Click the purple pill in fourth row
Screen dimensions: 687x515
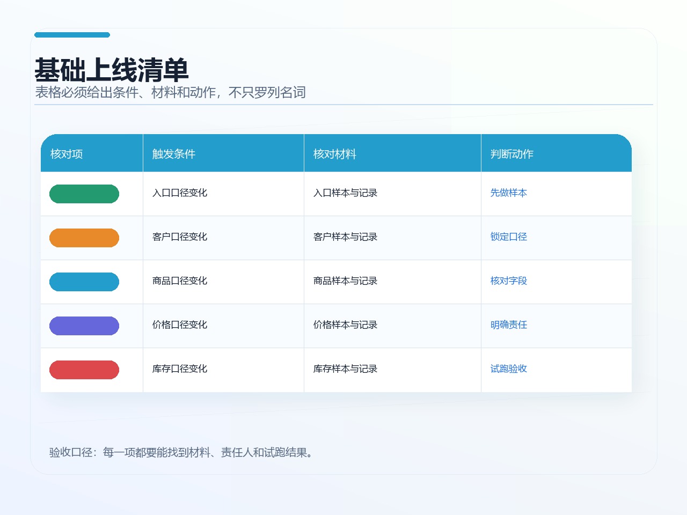point(84,326)
